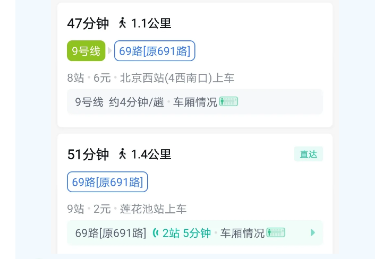Click the 9号线 约4分钟/趟 frequency info
The height and width of the screenshot is (259, 383).
tap(120, 102)
